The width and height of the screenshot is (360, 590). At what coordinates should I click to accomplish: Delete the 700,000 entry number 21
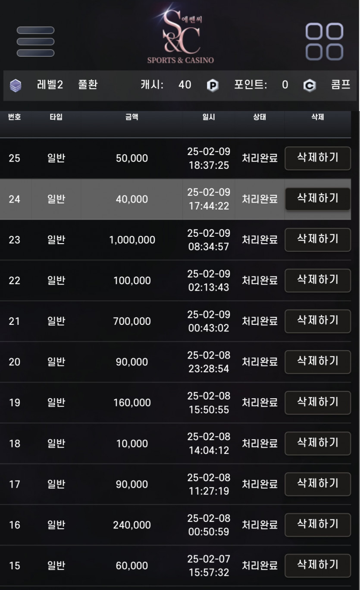click(x=318, y=321)
